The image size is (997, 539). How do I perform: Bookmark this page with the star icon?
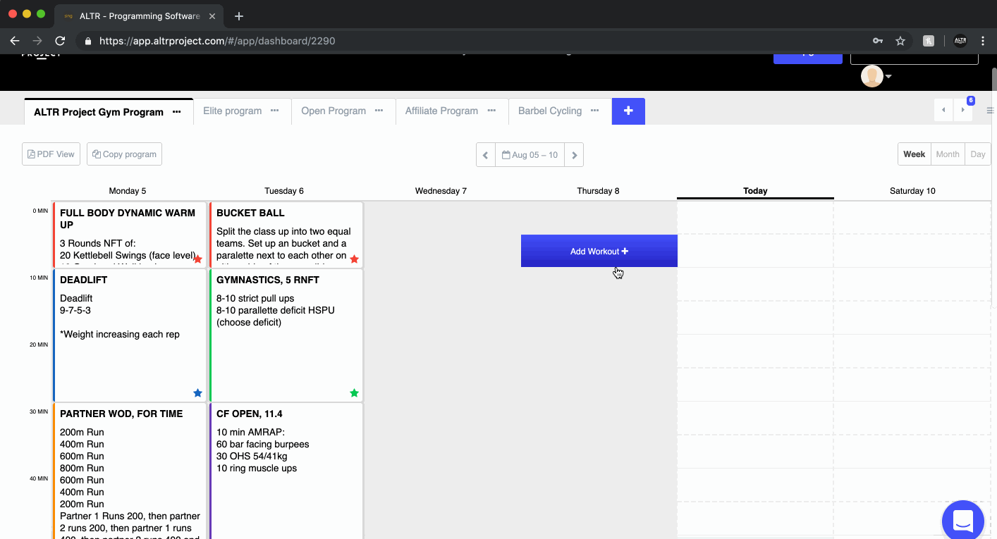tap(900, 41)
